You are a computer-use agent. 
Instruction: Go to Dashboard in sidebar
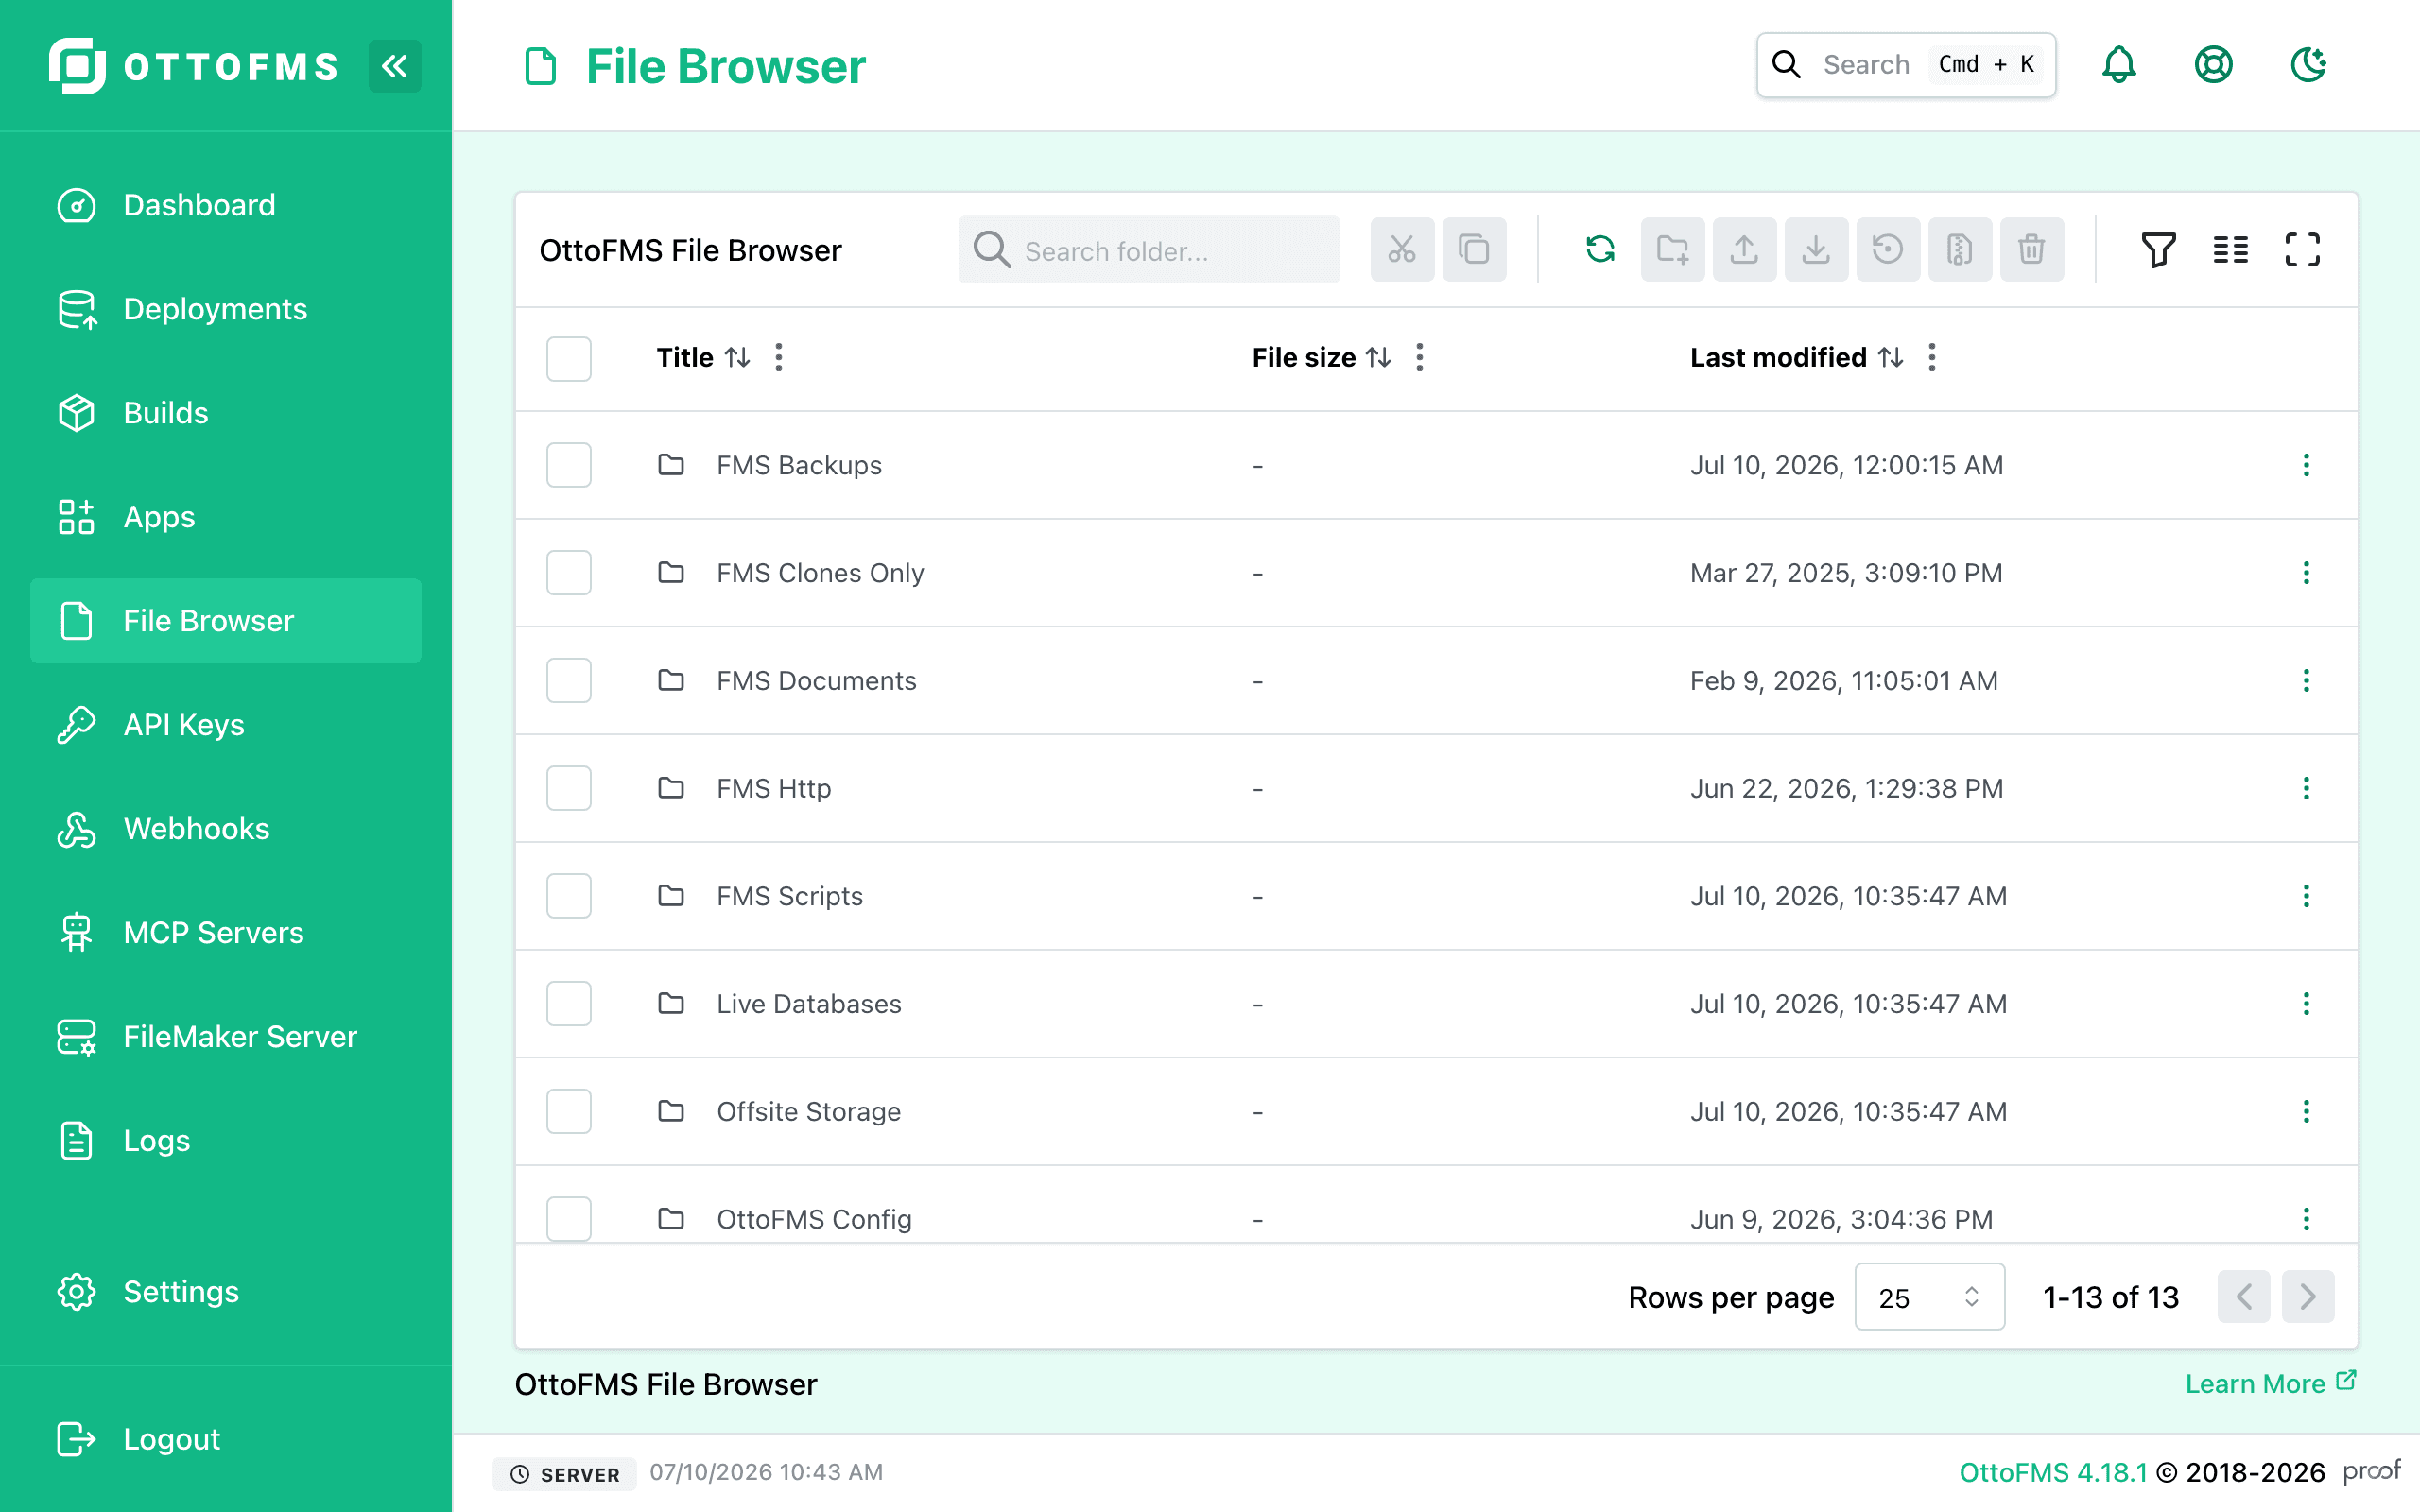[226, 205]
